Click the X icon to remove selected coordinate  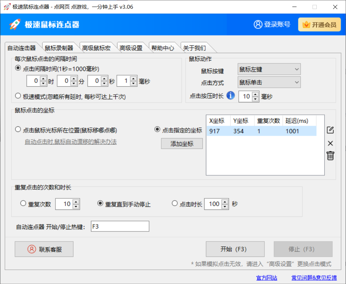tap(330, 143)
